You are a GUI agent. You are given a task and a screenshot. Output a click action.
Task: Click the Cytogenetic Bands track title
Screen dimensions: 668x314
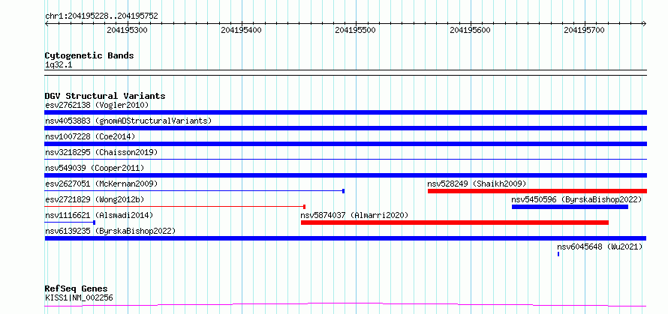(x=89, y=55)
